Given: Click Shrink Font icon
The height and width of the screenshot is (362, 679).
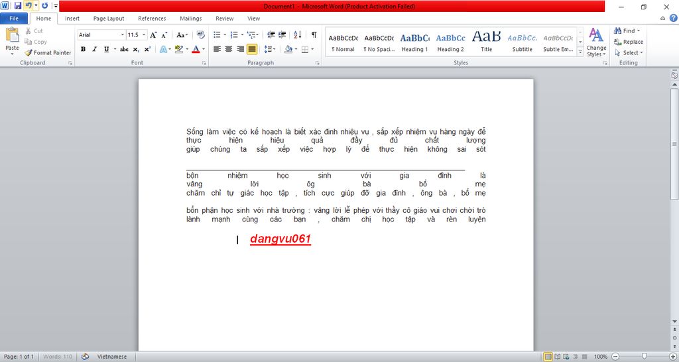Looking at the screenshot, I should tap(164, 35).
